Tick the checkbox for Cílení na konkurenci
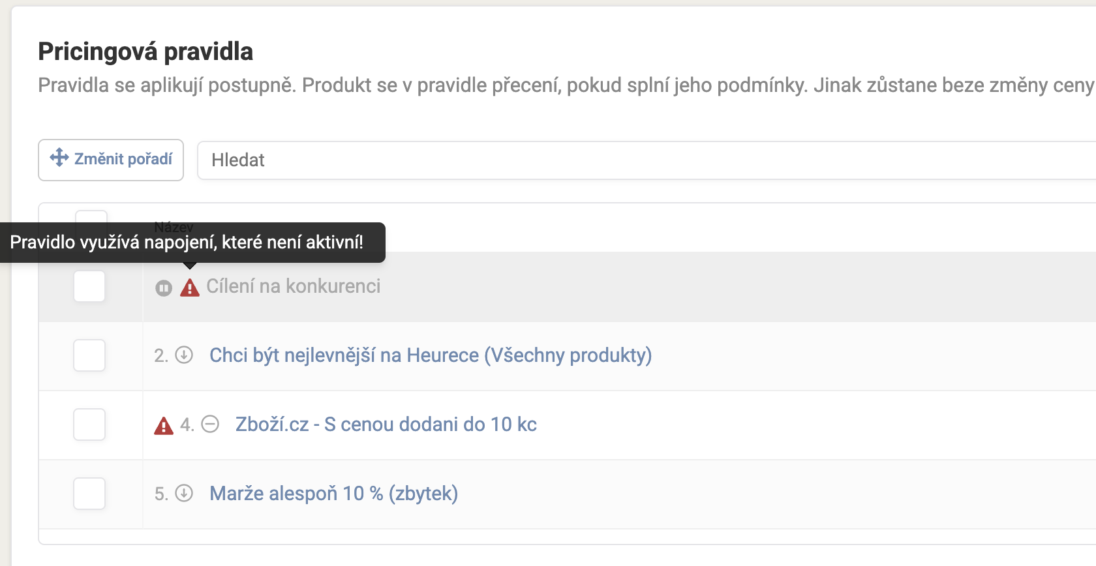The width and height of the screenshot is (1096, 566). click(89, 286)
